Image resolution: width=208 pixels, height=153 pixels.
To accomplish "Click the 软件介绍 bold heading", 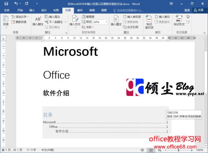I will pos(56,93).
